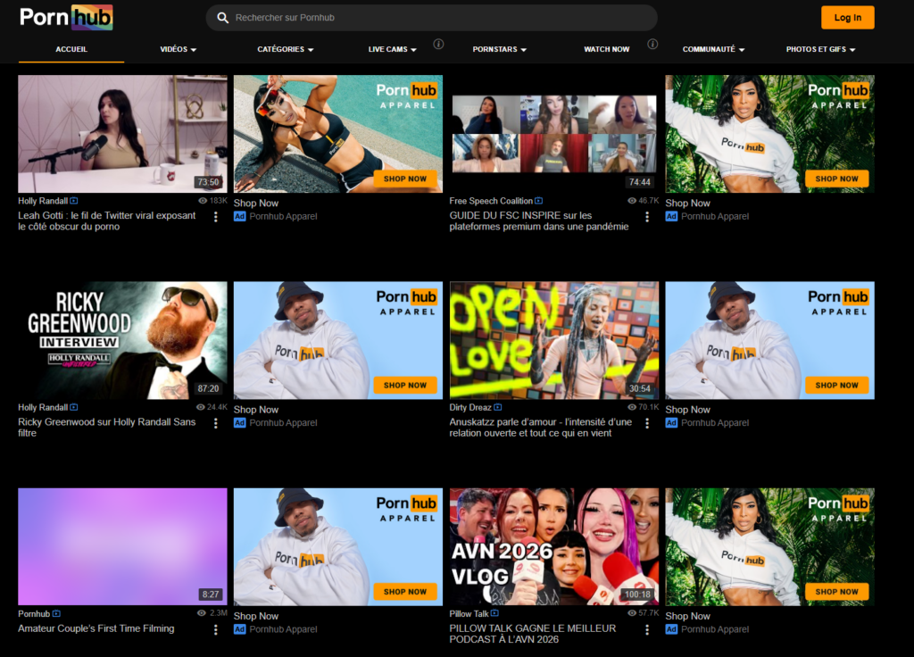Open title 'GUIDE DU FSC INSPIRE'

coord(538,221)
